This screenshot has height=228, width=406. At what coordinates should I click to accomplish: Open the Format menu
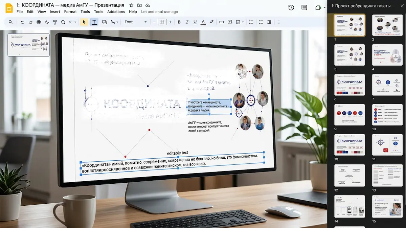click(70, 12)
